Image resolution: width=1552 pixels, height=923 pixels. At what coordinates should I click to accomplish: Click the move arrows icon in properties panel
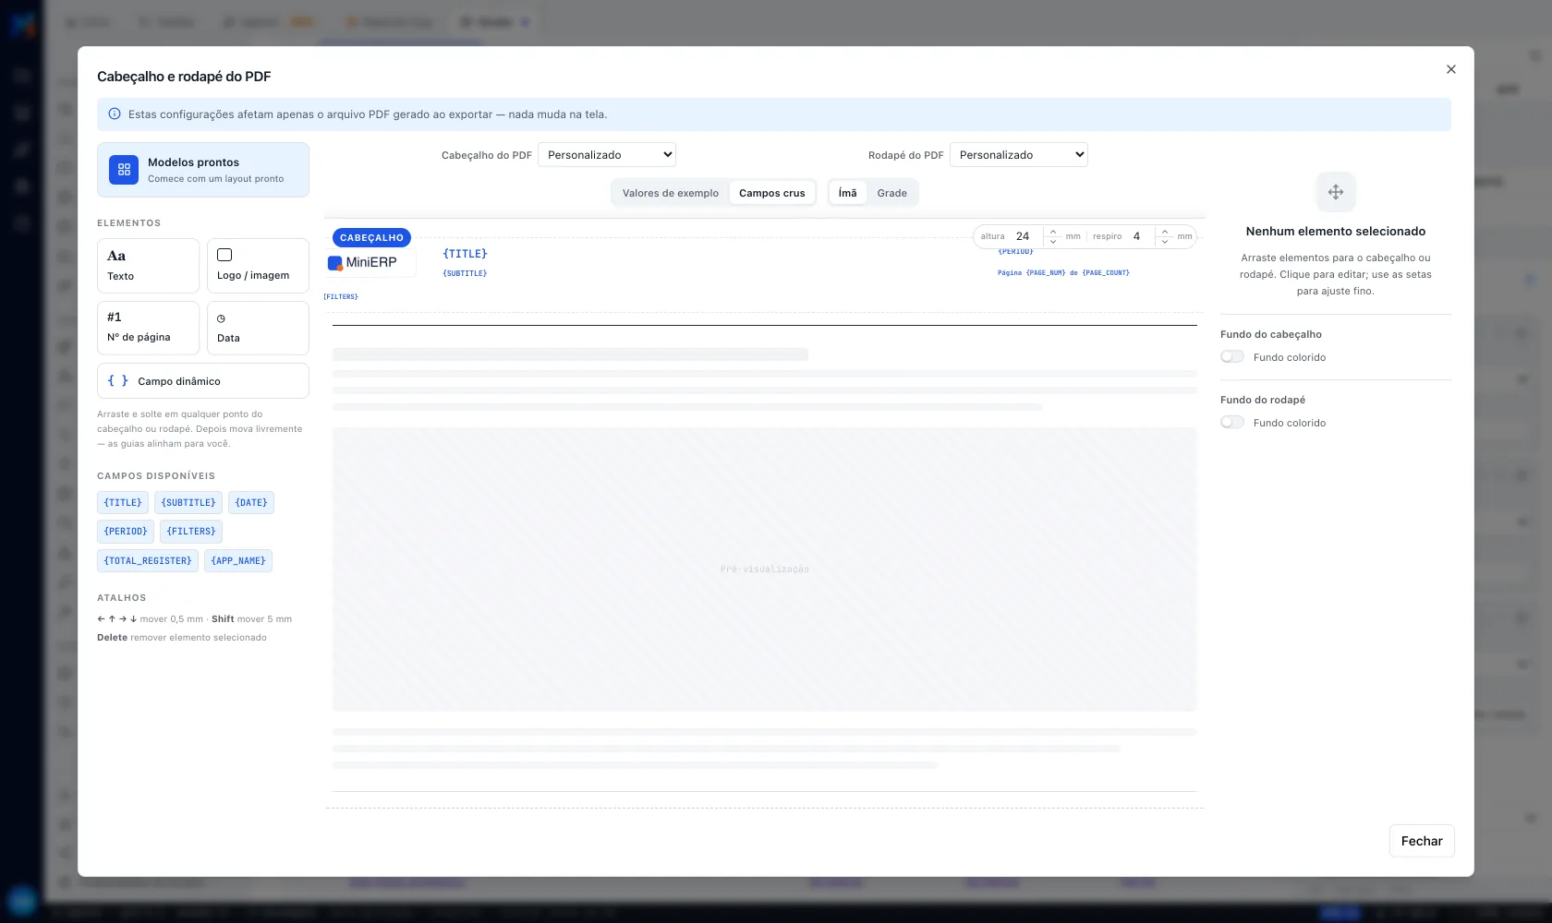pos(1336,192)
